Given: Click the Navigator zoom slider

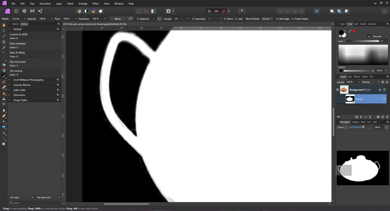Looking at the screenshot, I should click(361, 127).
